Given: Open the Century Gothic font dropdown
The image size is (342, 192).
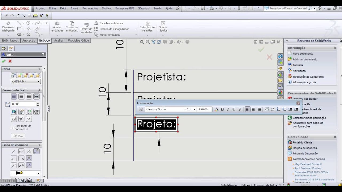Looking at the screenshot, I should tap(185, 109).
